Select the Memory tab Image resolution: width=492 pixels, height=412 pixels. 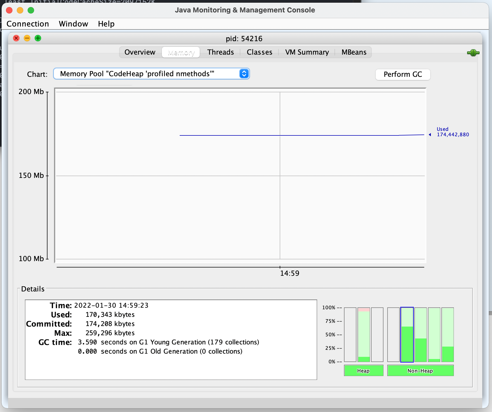point(181,52)
